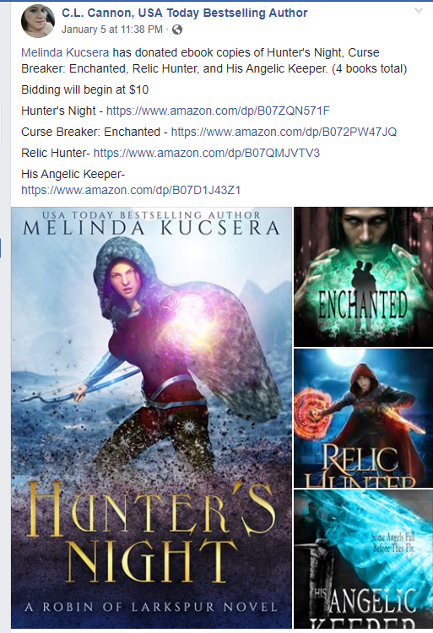Click the Hunter's Night gold title text
Screen dimensions: 433x633
point(151,533)
